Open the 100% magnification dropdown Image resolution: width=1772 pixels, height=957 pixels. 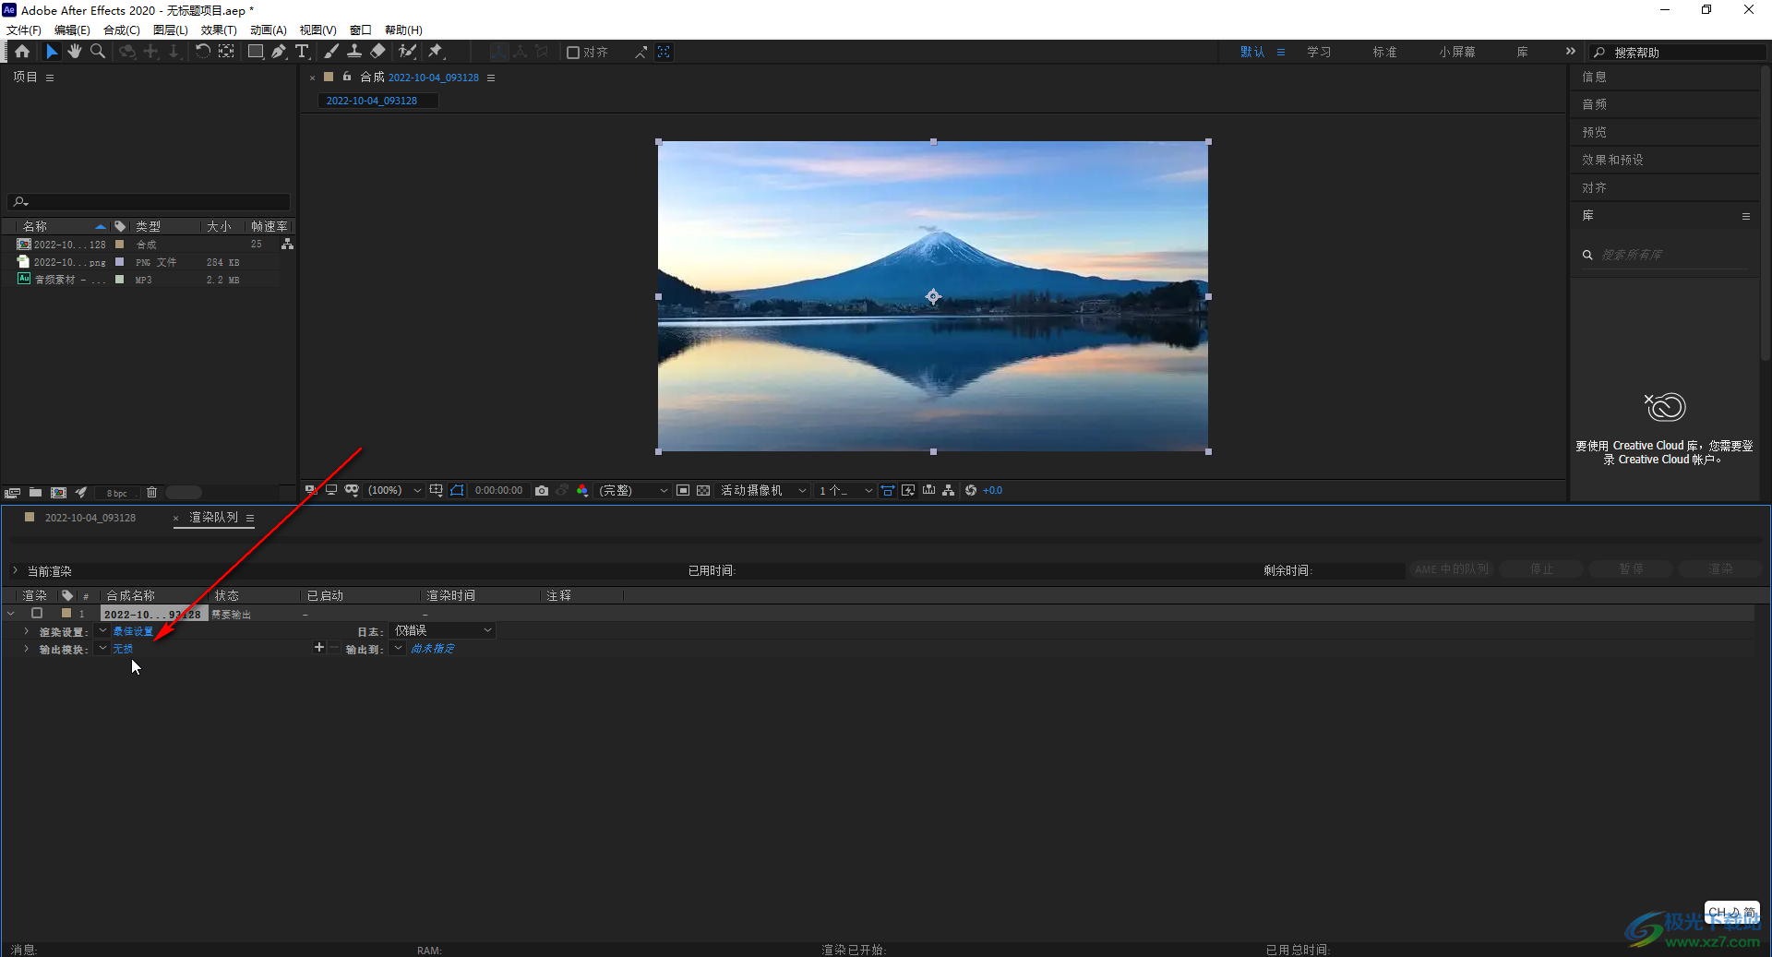tap(395, 491)
